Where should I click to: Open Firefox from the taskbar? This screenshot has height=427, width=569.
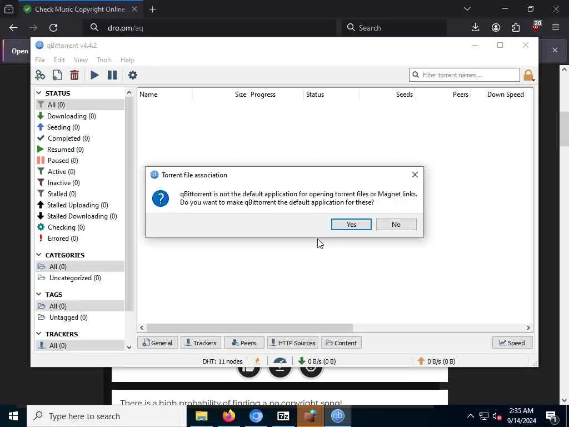pyautogui.click(x=228, y=416)
